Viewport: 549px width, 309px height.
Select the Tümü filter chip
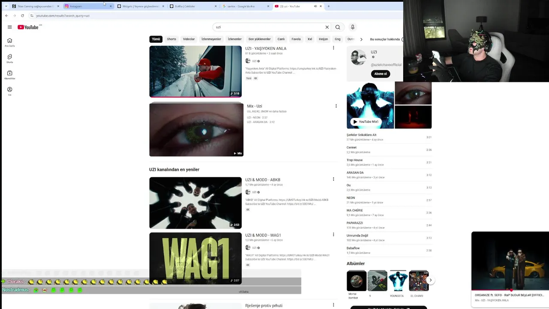pyautogui.click(x=156, y=39)
